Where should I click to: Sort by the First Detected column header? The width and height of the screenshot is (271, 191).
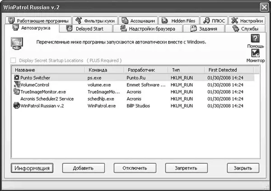(x=229, y=70)
